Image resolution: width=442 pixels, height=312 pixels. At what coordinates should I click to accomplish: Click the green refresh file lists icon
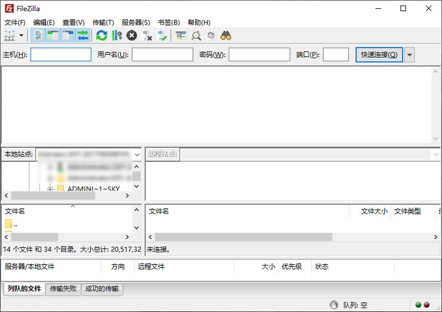pyautogui.click(x=101, y=35)
